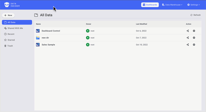Click the new dir folder icon
Image resolution: width=206 pixels, height=112 pixels.
coord(38,38)
